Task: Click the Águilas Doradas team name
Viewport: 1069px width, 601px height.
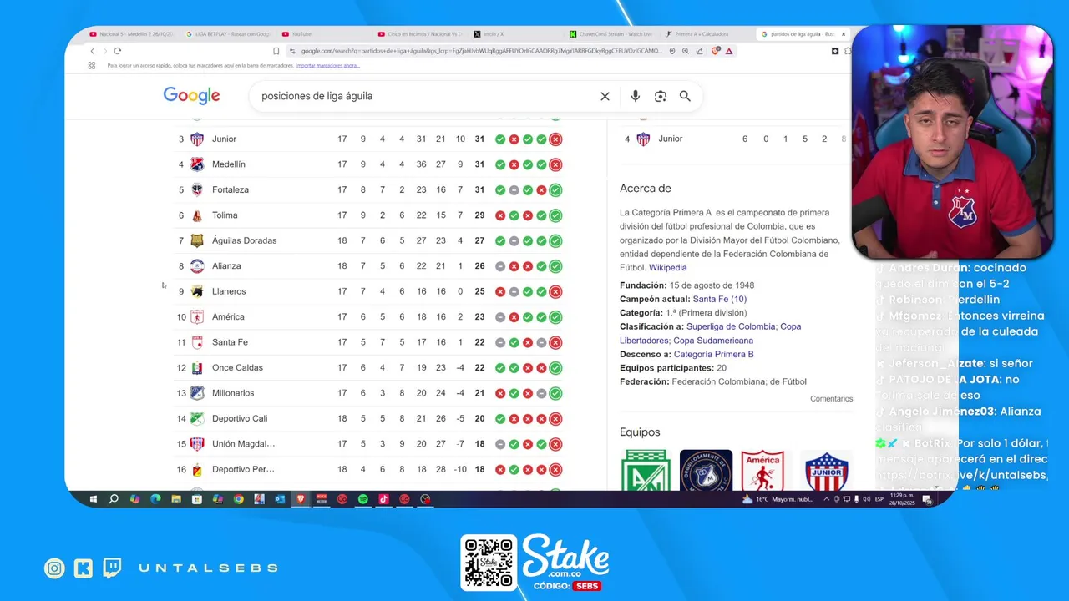Action: click(x=244, y=240)
